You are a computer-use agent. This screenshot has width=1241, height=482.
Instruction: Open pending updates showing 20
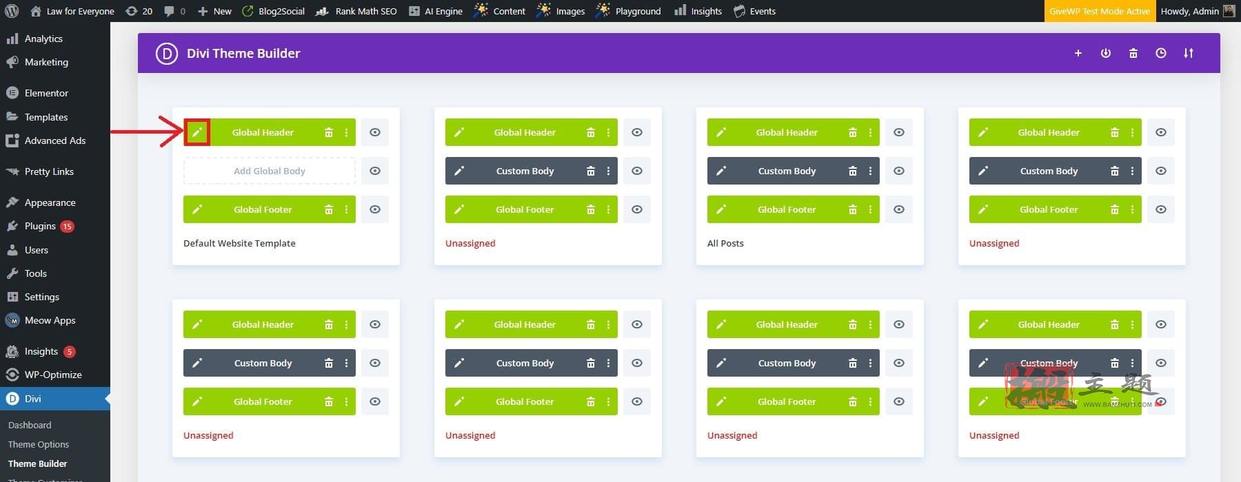tap(139, 11)
